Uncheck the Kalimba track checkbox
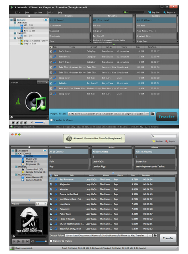The image size is (188, 254). coord(51,83)
